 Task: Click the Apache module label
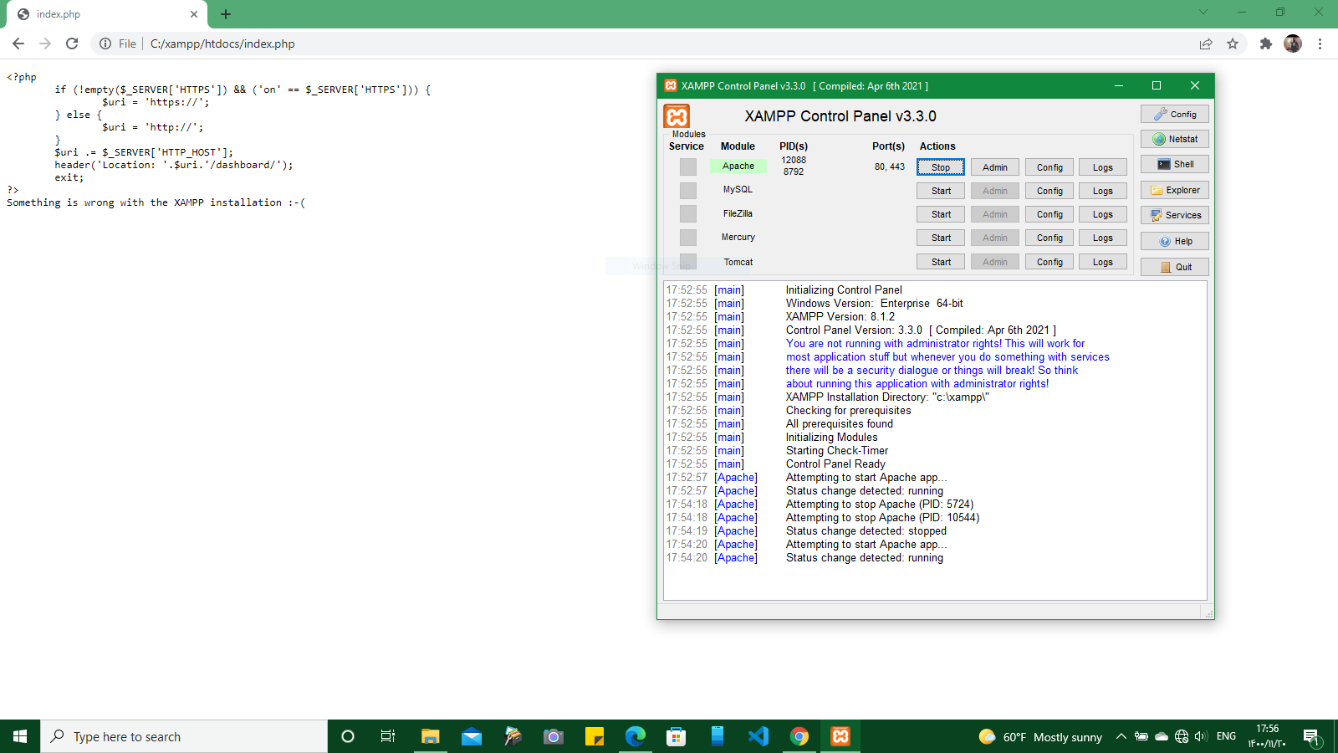[738, 166]
